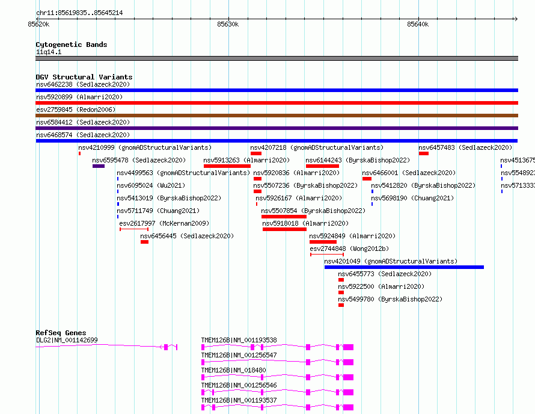Open the nsv6466001 (Sedlazeck2020) label
535x414 pixels.
409,173
